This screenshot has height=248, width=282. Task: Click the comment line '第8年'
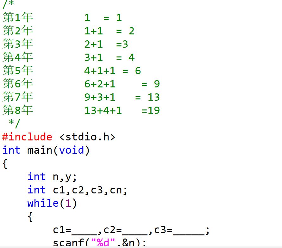(18, 110)
